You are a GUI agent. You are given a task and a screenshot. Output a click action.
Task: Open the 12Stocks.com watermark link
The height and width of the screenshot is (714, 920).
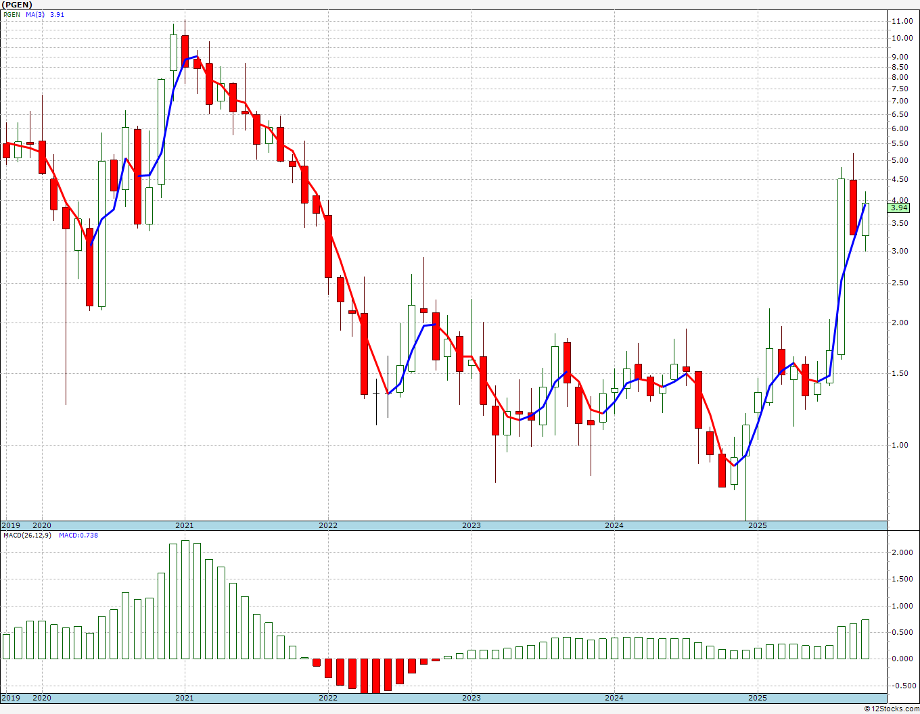[x=892, y=709]
